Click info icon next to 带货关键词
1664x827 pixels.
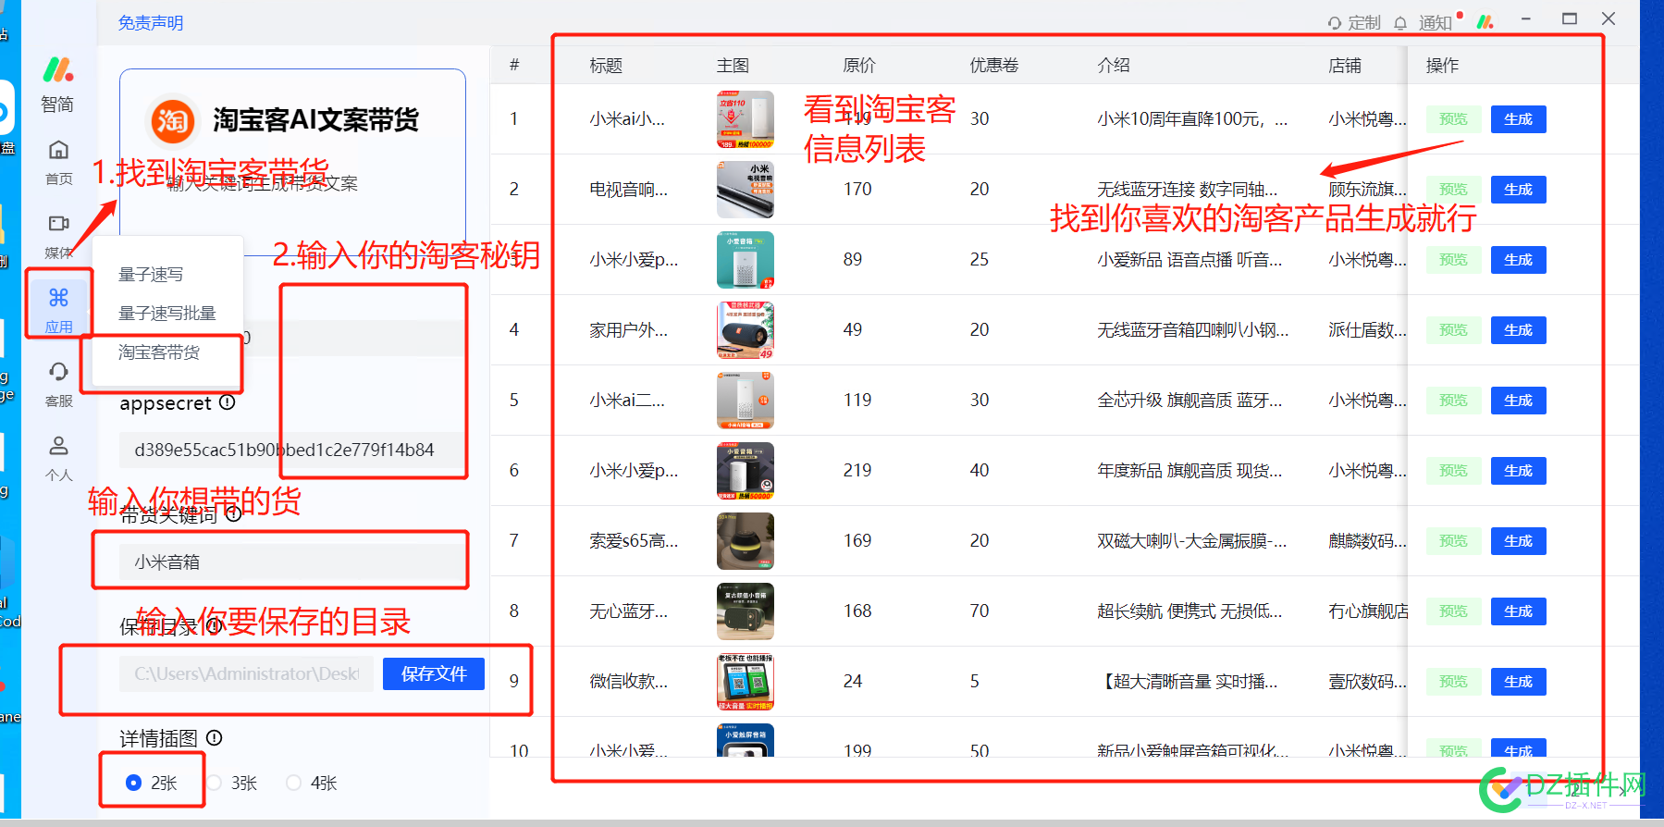(x=233, y=513)
